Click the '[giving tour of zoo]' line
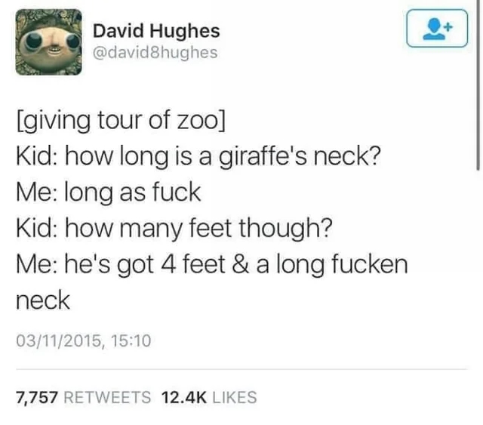483x425 pixels. pyautogui.click(x=121, y=121)
